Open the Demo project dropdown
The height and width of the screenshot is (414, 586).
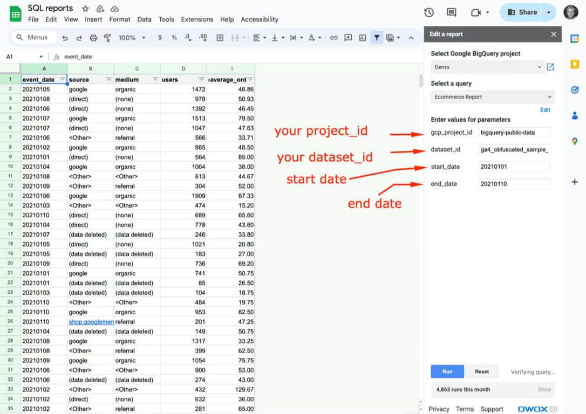click(487, 67)
